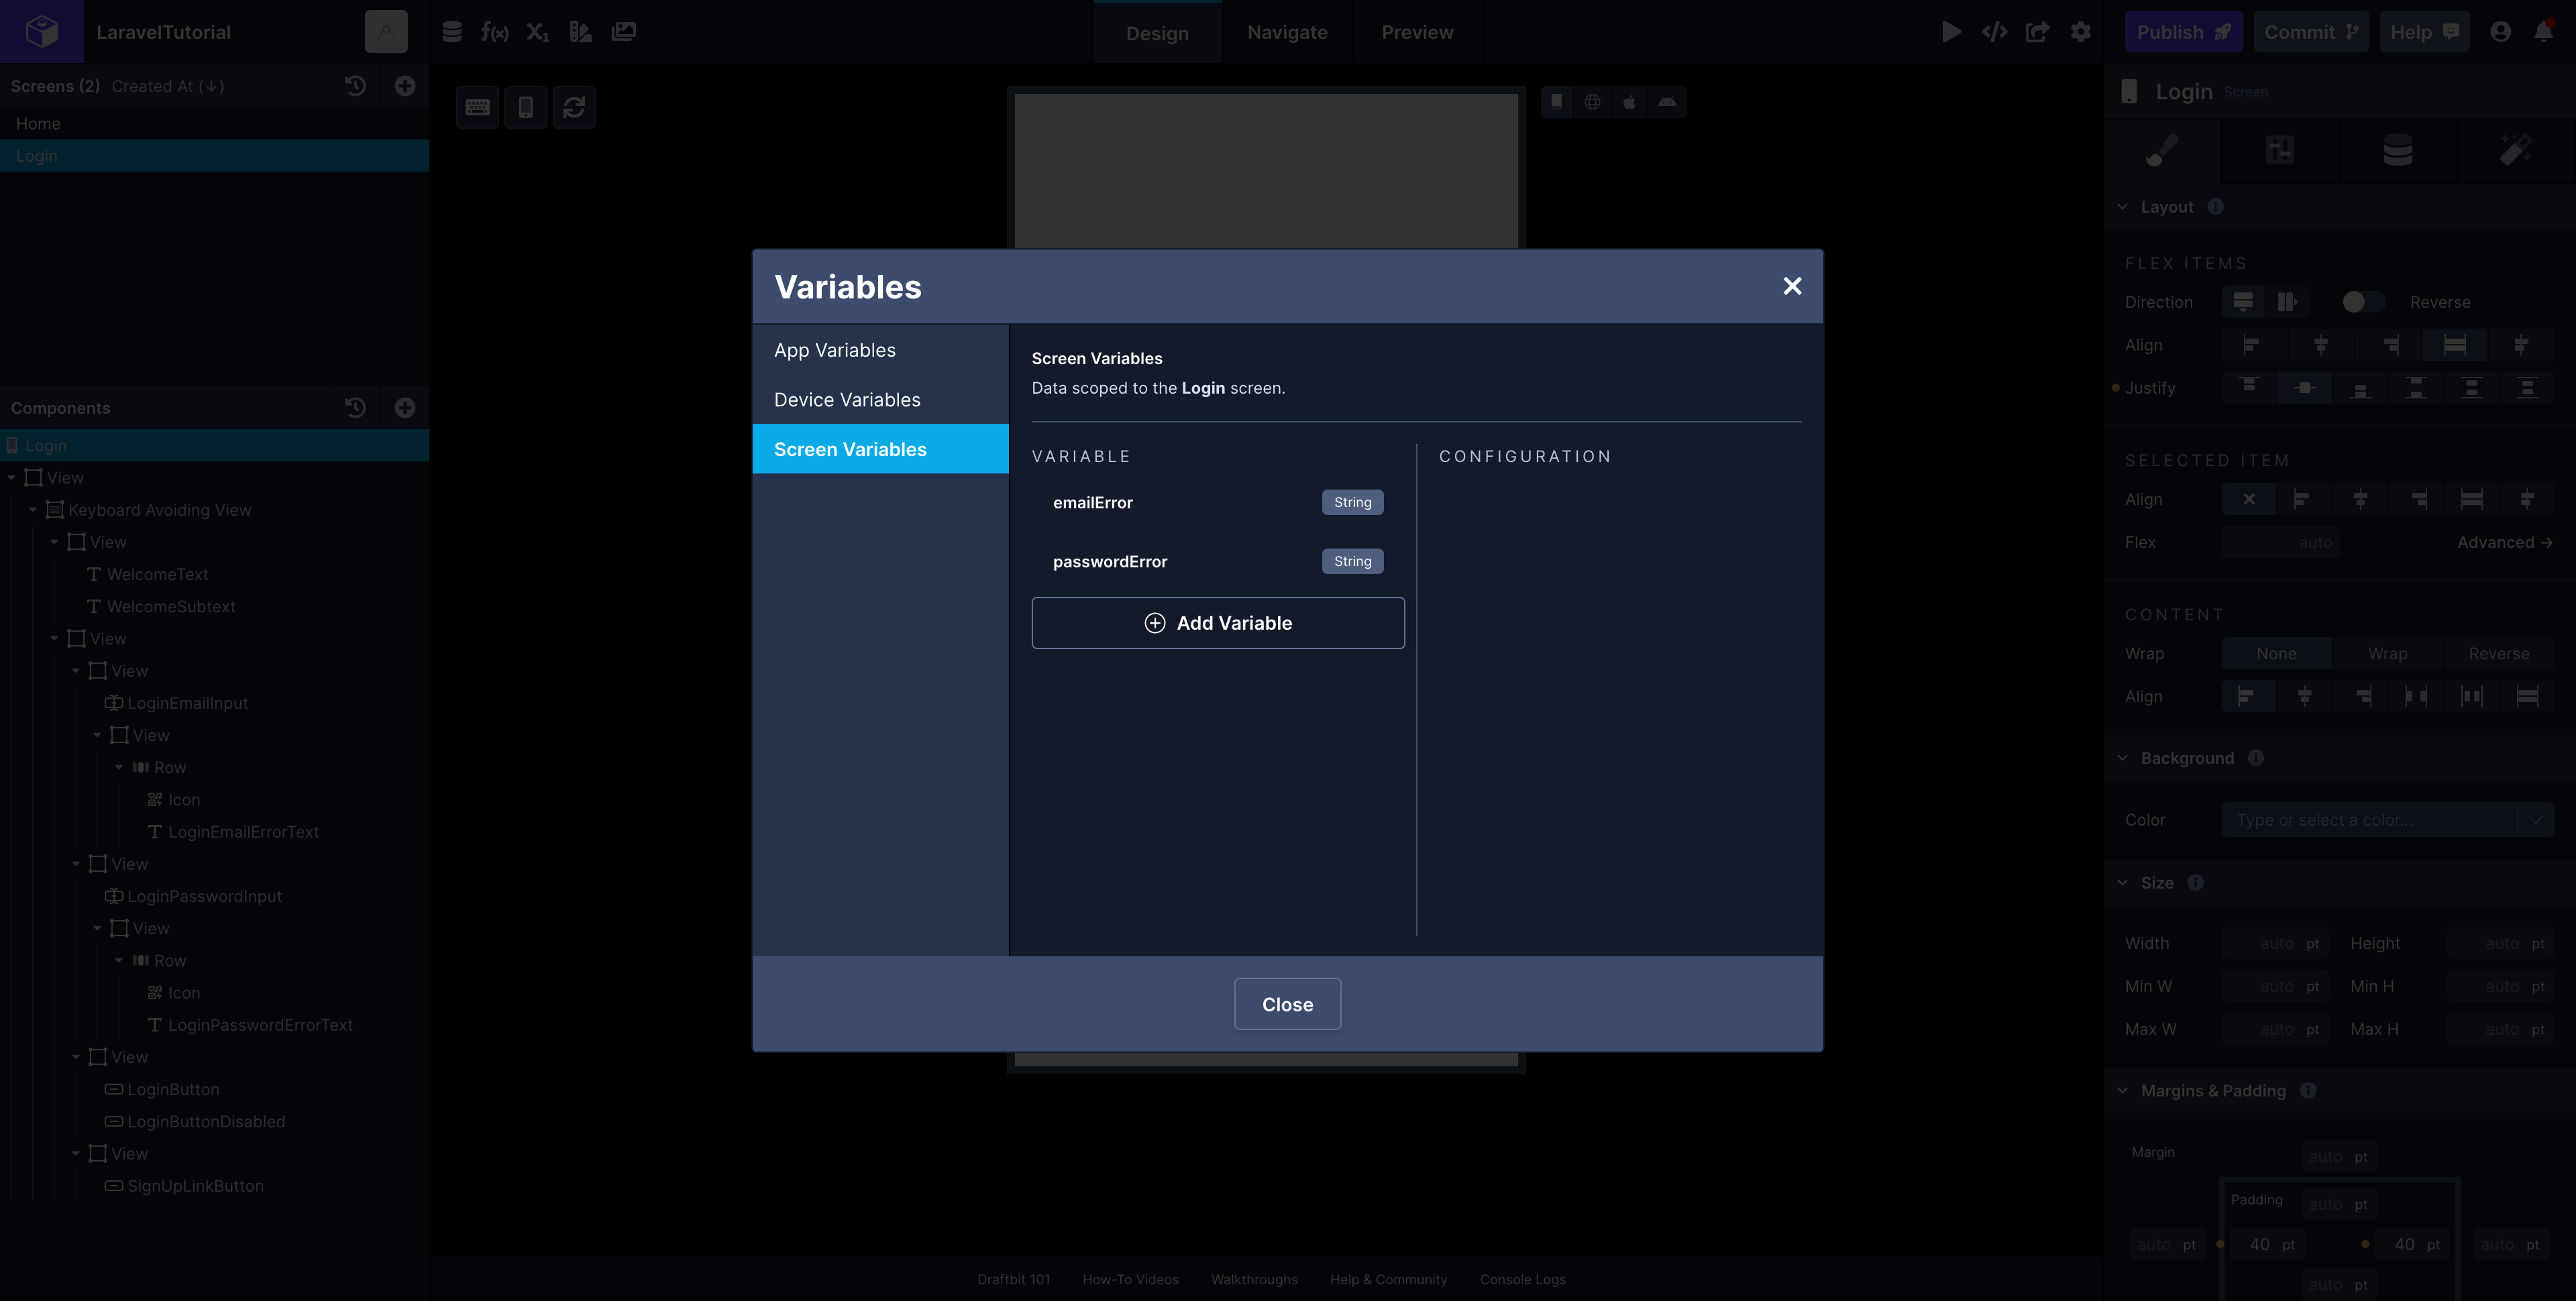Open Console Logs link in footer
2576x1301 pixels.
(x=1522, y=1280)
